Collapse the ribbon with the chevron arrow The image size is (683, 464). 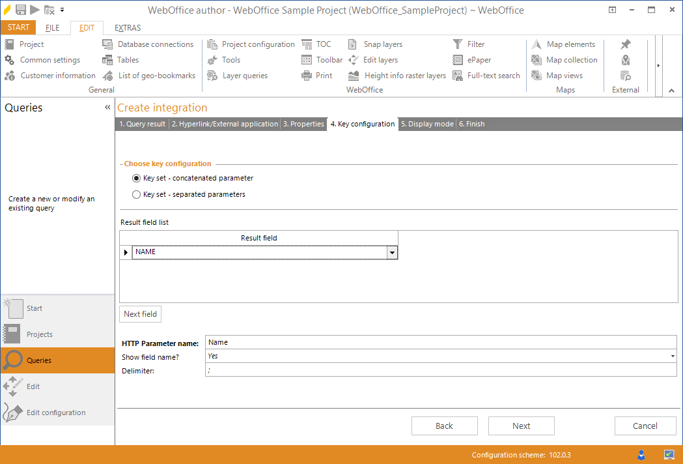tap(671, 91)
